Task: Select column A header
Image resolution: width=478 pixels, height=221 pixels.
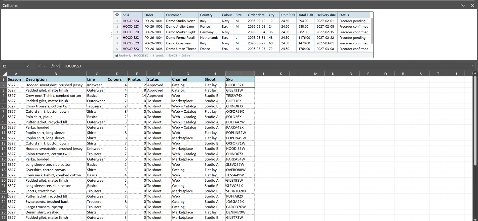Action: [x=16, y=74]
